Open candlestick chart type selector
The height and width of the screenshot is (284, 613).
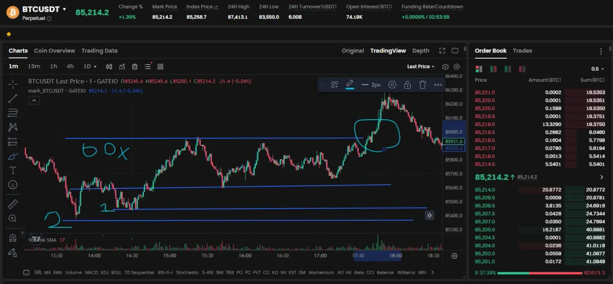(109, 66)
